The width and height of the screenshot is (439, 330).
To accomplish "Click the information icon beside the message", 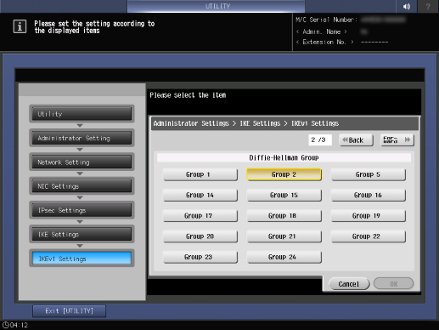I will tap(20, 27).
